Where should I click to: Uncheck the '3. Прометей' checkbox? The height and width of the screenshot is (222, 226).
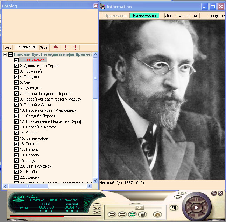16,71
